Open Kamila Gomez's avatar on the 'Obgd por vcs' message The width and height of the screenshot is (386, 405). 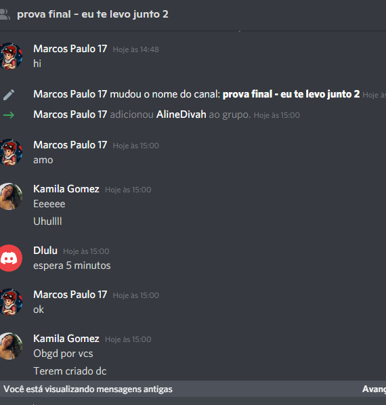pos(11,346)
